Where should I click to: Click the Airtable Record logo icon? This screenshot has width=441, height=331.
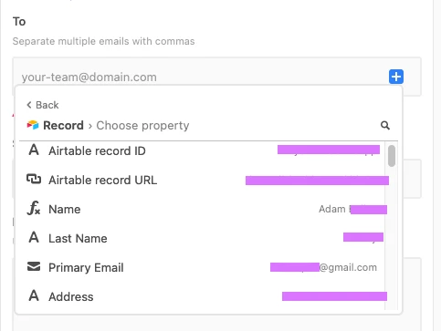pos(33,125)
